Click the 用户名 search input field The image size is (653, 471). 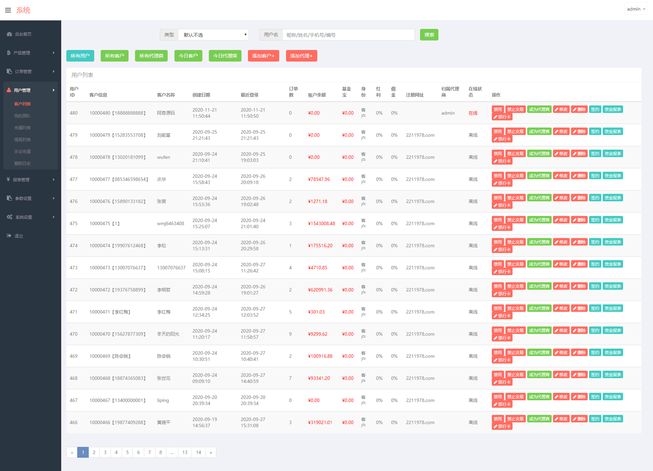[x=348, y=35]
